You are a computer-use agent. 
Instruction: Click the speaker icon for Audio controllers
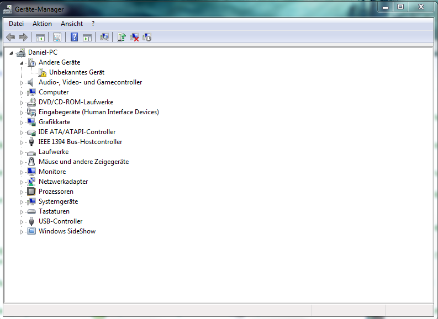tap(31, 82)
